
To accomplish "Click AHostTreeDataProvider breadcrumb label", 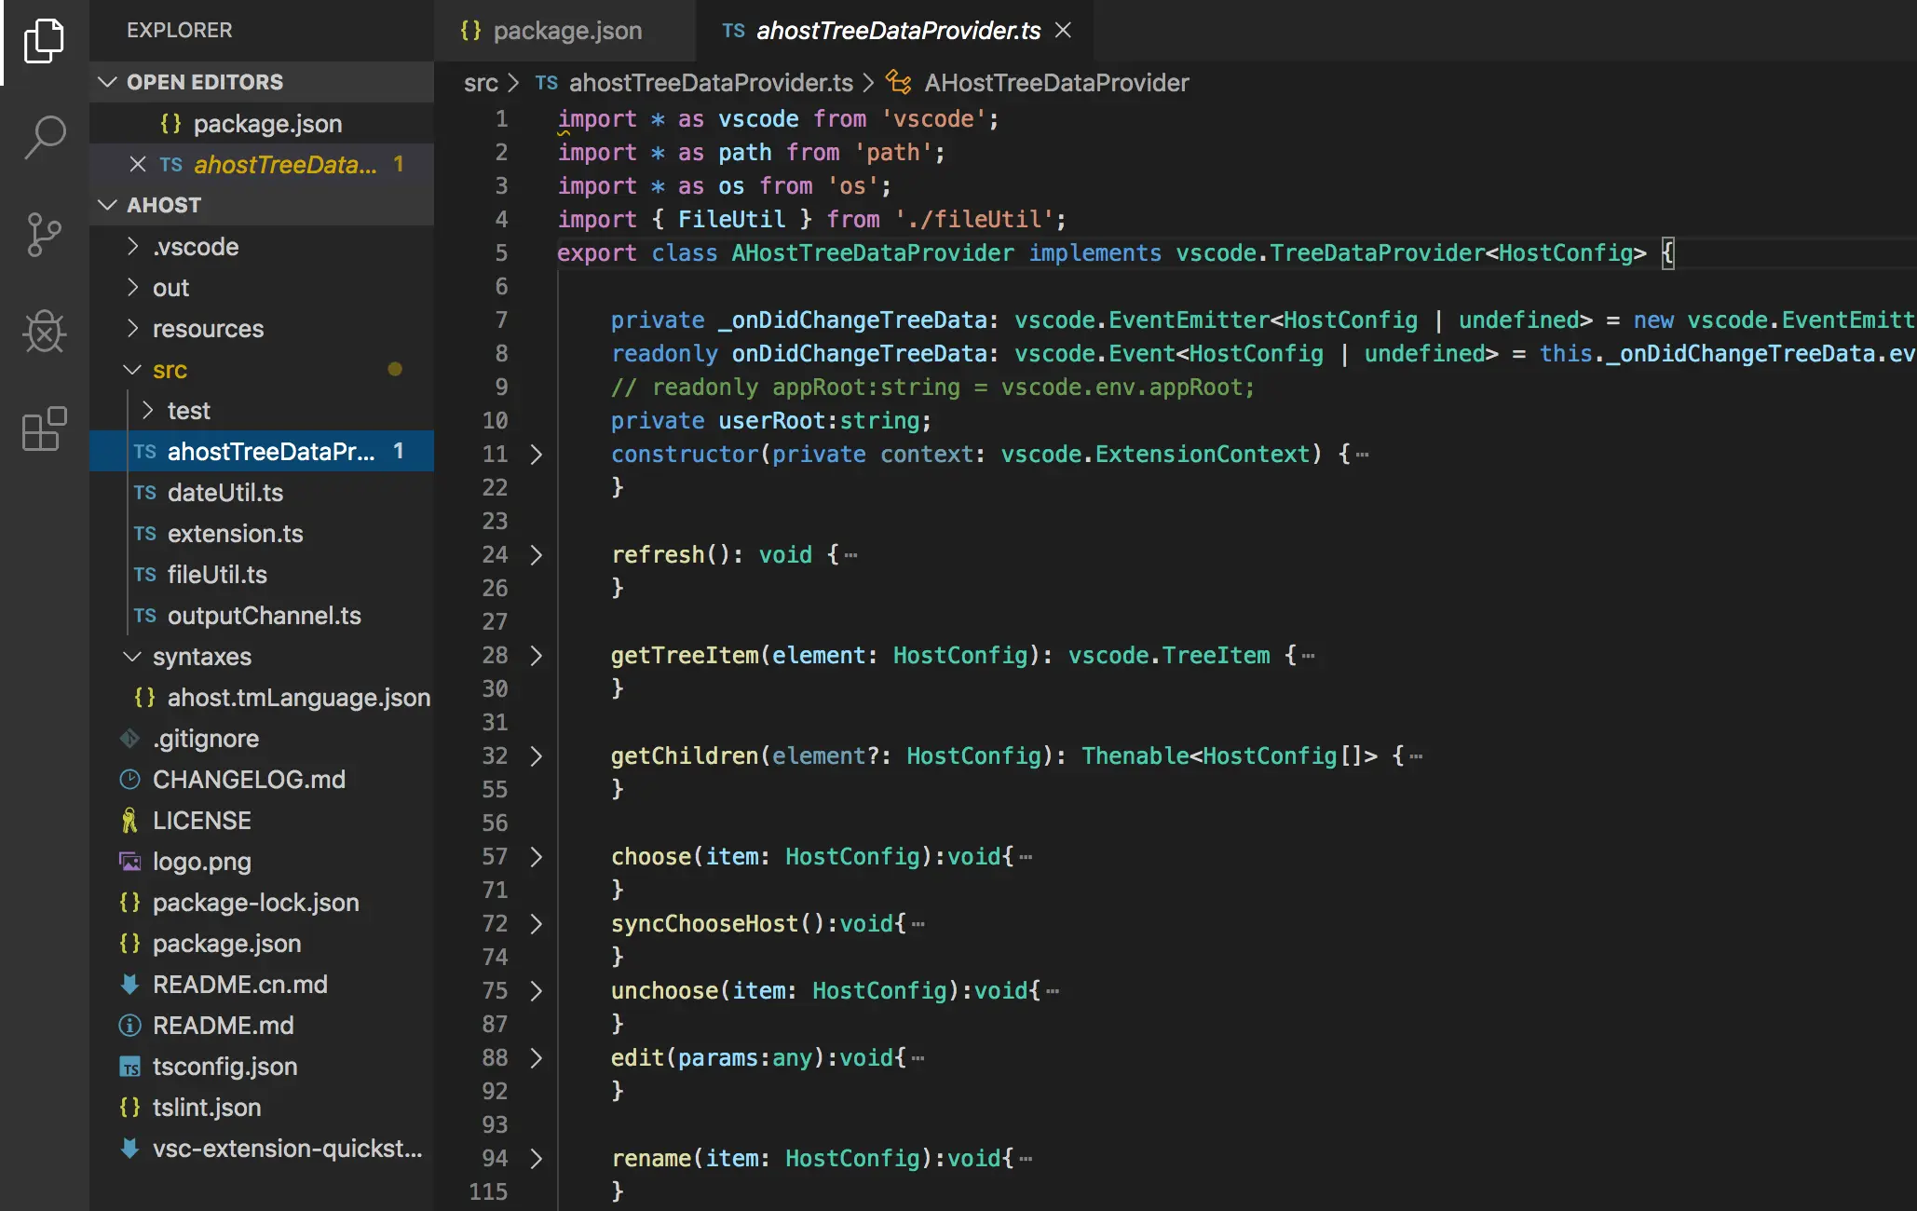I will 1056,83.
